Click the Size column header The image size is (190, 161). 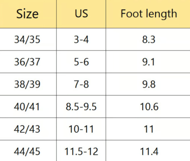coord(27,14)
